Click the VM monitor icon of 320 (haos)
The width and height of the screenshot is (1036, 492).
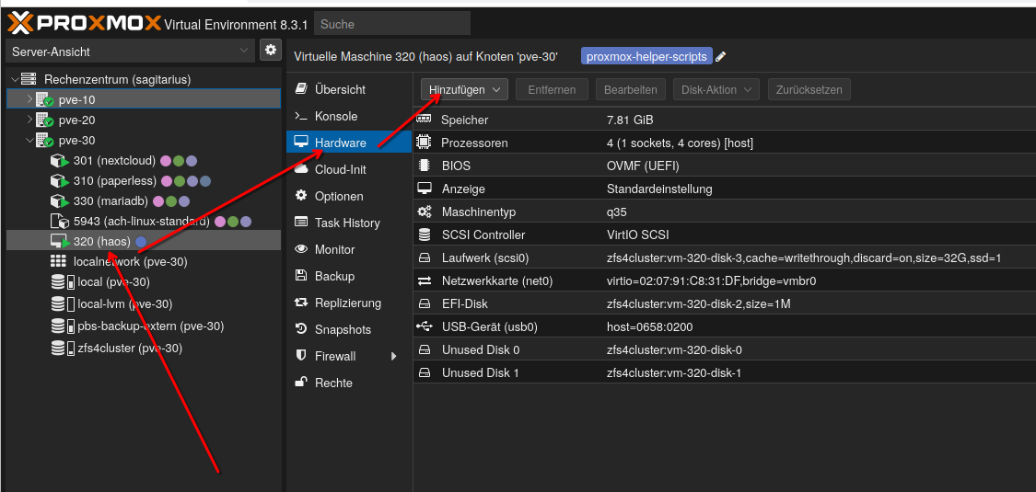[60, 241]
